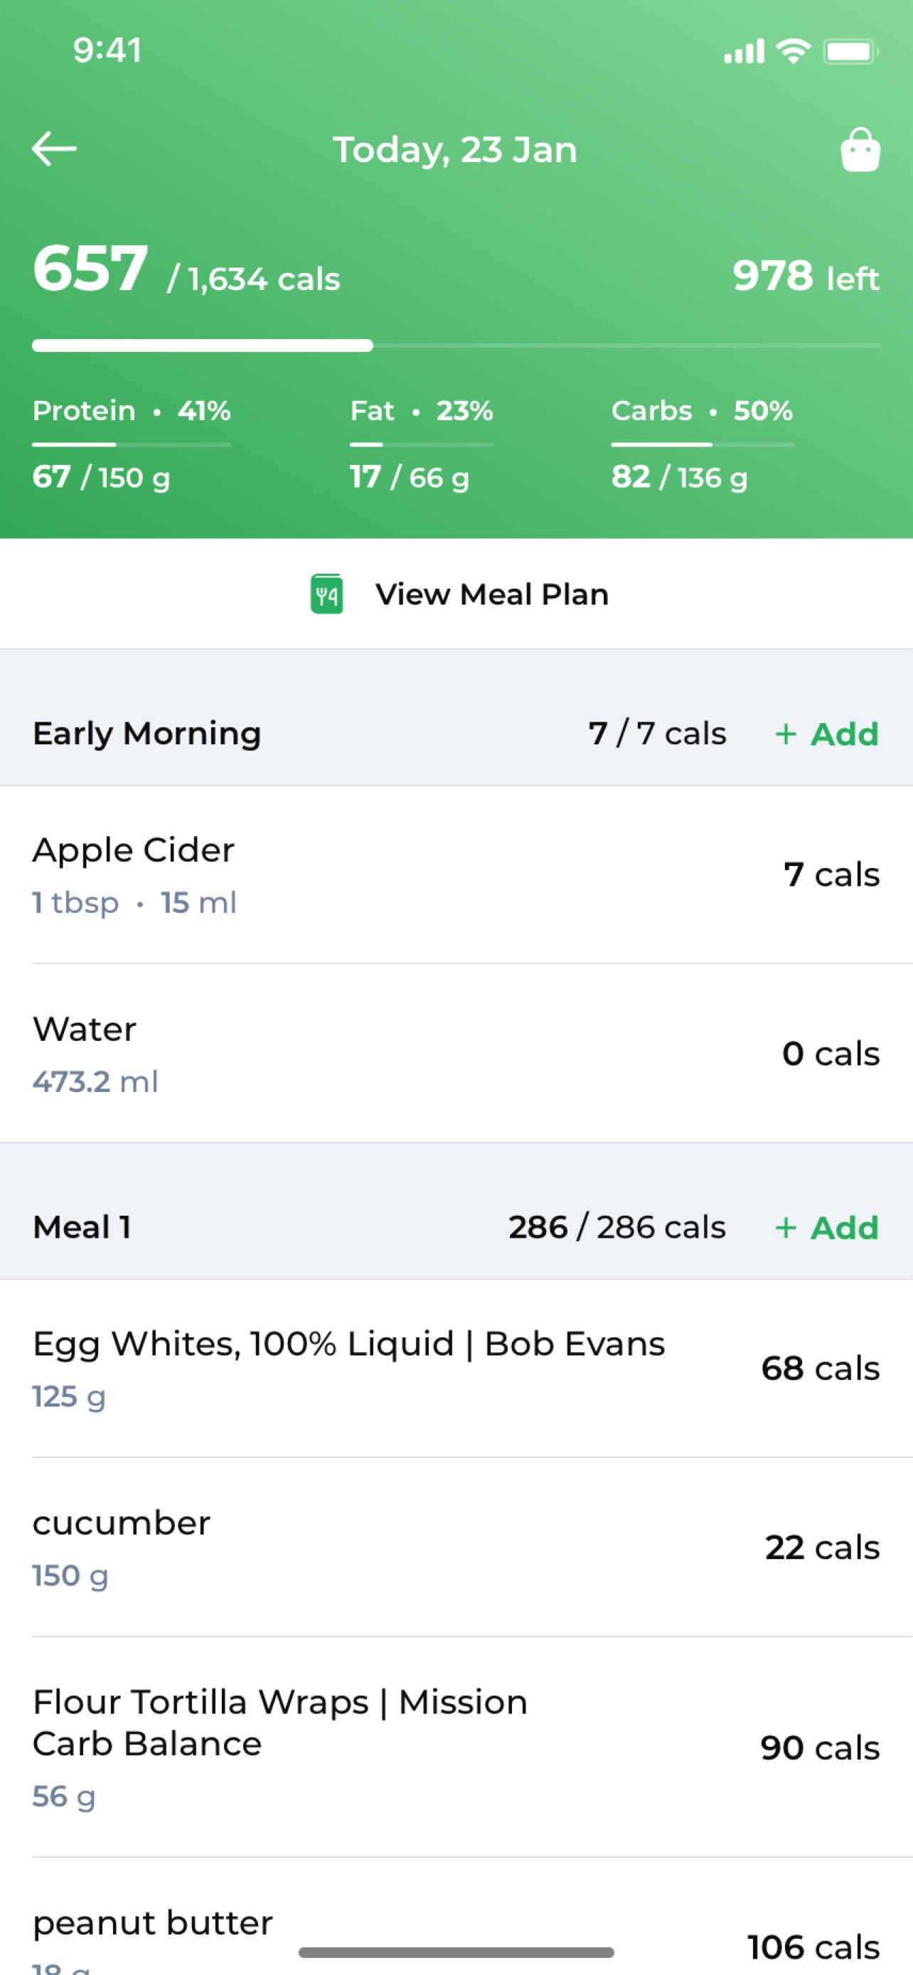Tap the plus icon in Meal 1
This screenshot has width=913, height=1975.
pyautogui.click(x=785, y=1229)
